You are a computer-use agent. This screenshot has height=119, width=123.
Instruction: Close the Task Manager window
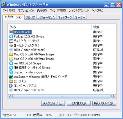coord(119,4)
